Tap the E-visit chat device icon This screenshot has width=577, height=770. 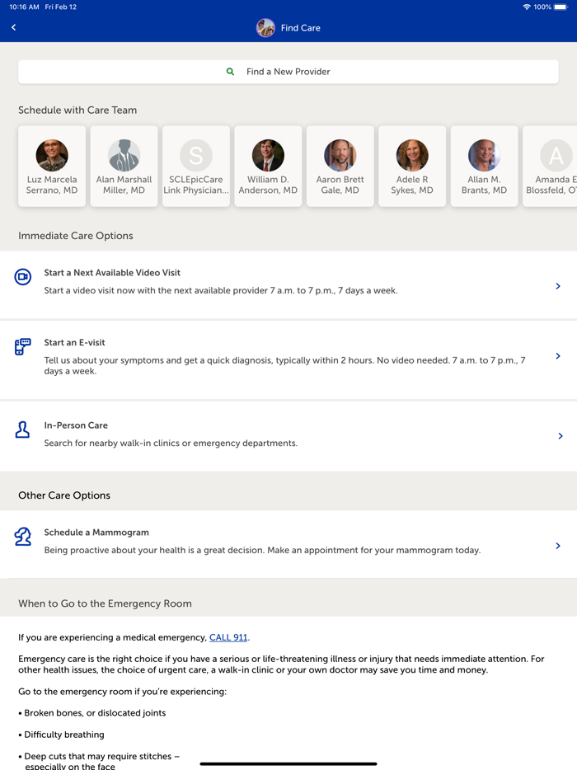coord(23,347)
